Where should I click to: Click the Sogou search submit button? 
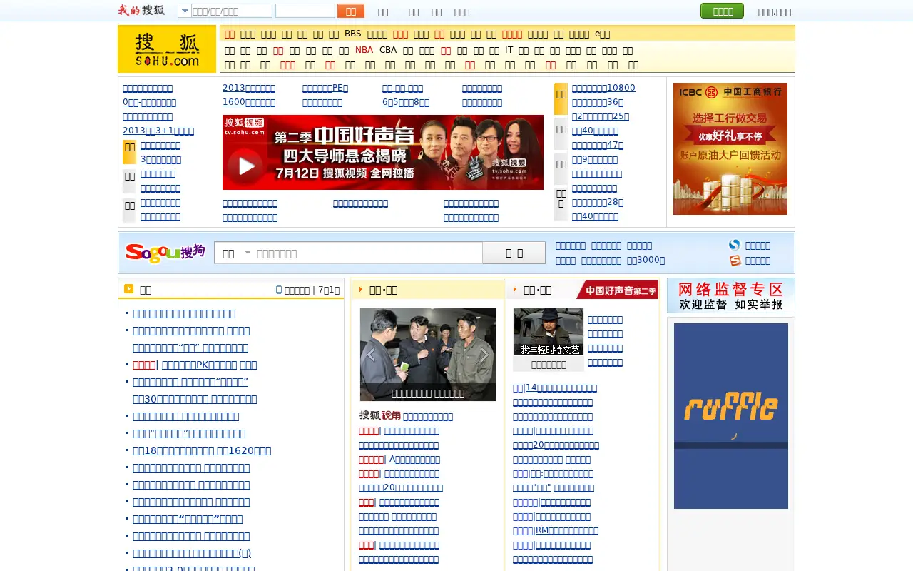(x=514, y=253)
